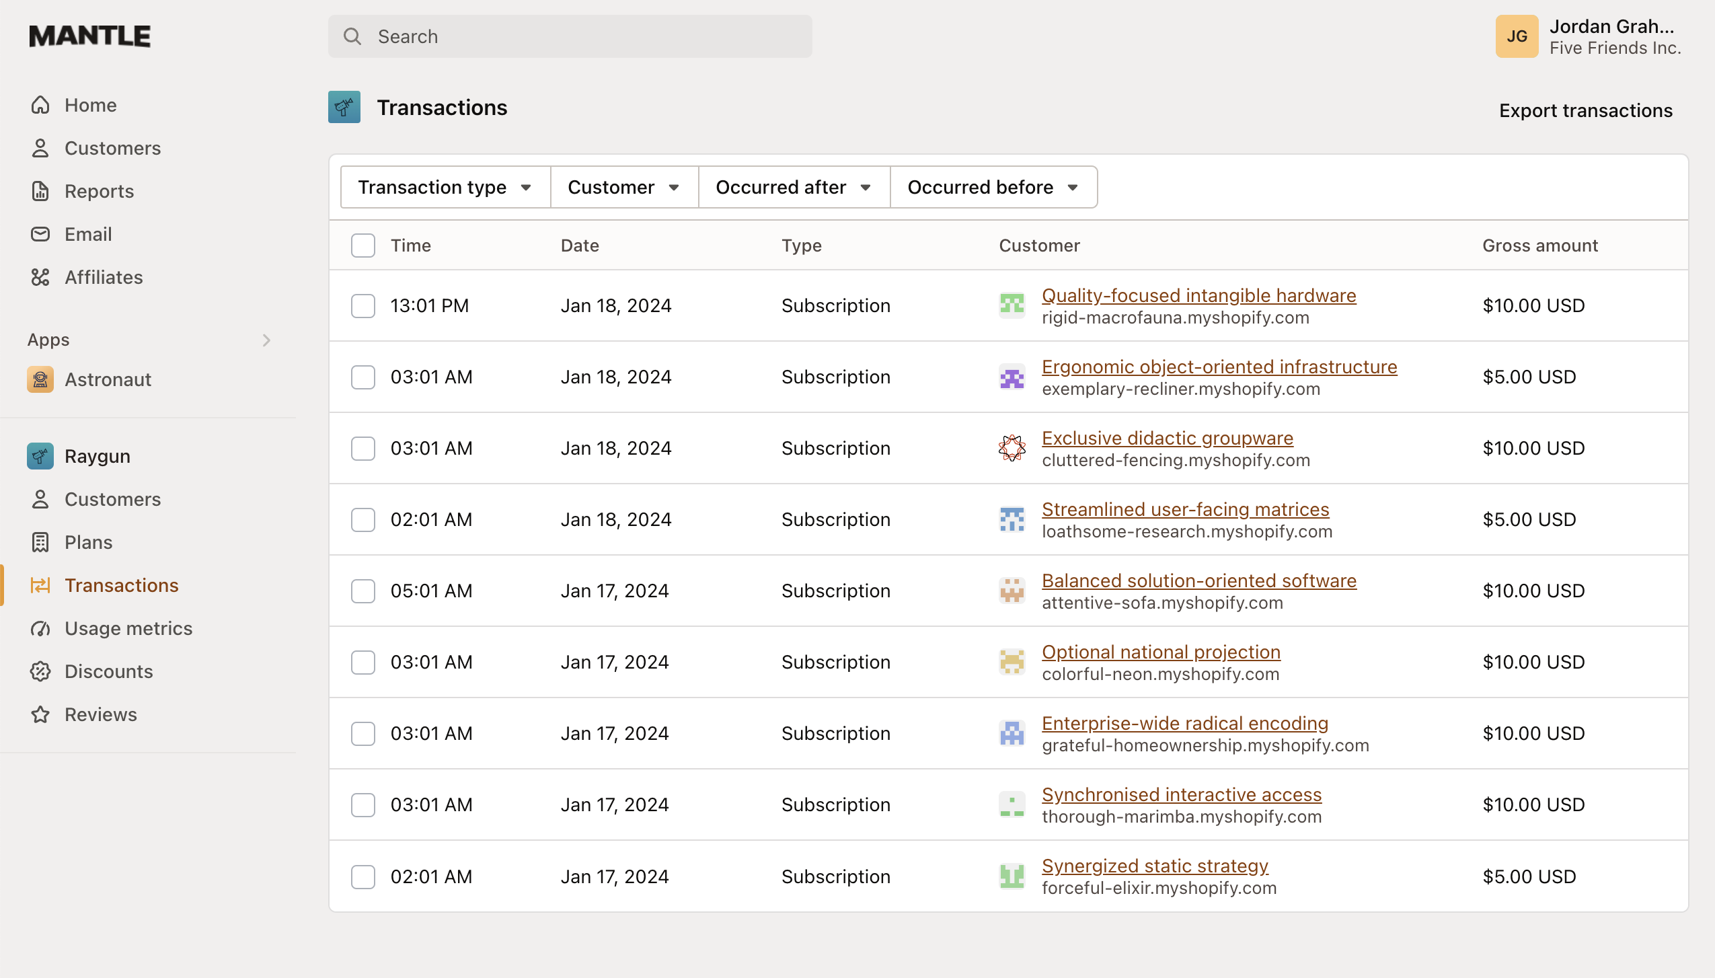Expand the Apps section chevron
1715x978 pixels.
[x=266, y=340]
